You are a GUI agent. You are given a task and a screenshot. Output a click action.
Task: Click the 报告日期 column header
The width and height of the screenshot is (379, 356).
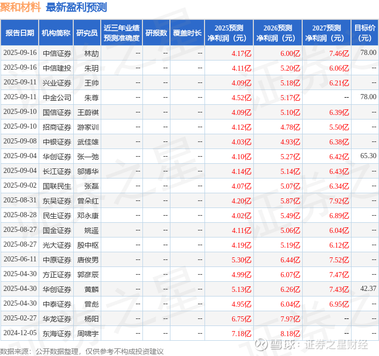(19, 33)
